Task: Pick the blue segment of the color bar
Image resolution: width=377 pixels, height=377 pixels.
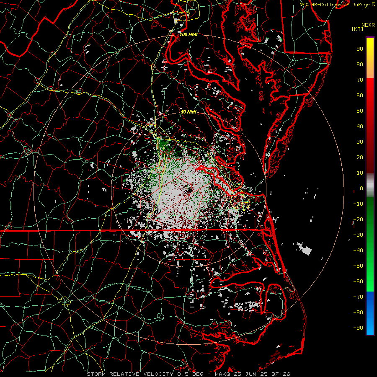Action: [x=370, y=313]
